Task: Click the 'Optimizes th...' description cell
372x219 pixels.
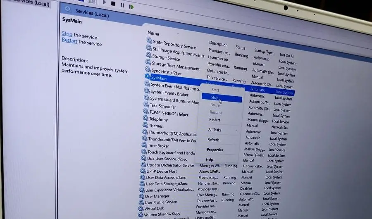Action: coord(218,71)
